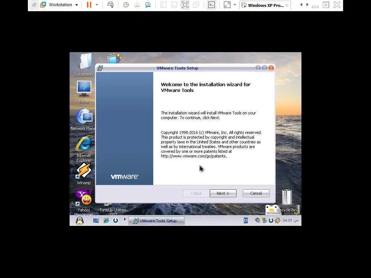Send Ctrl+Alt+Del to the virtual machine

coord(111,5)
